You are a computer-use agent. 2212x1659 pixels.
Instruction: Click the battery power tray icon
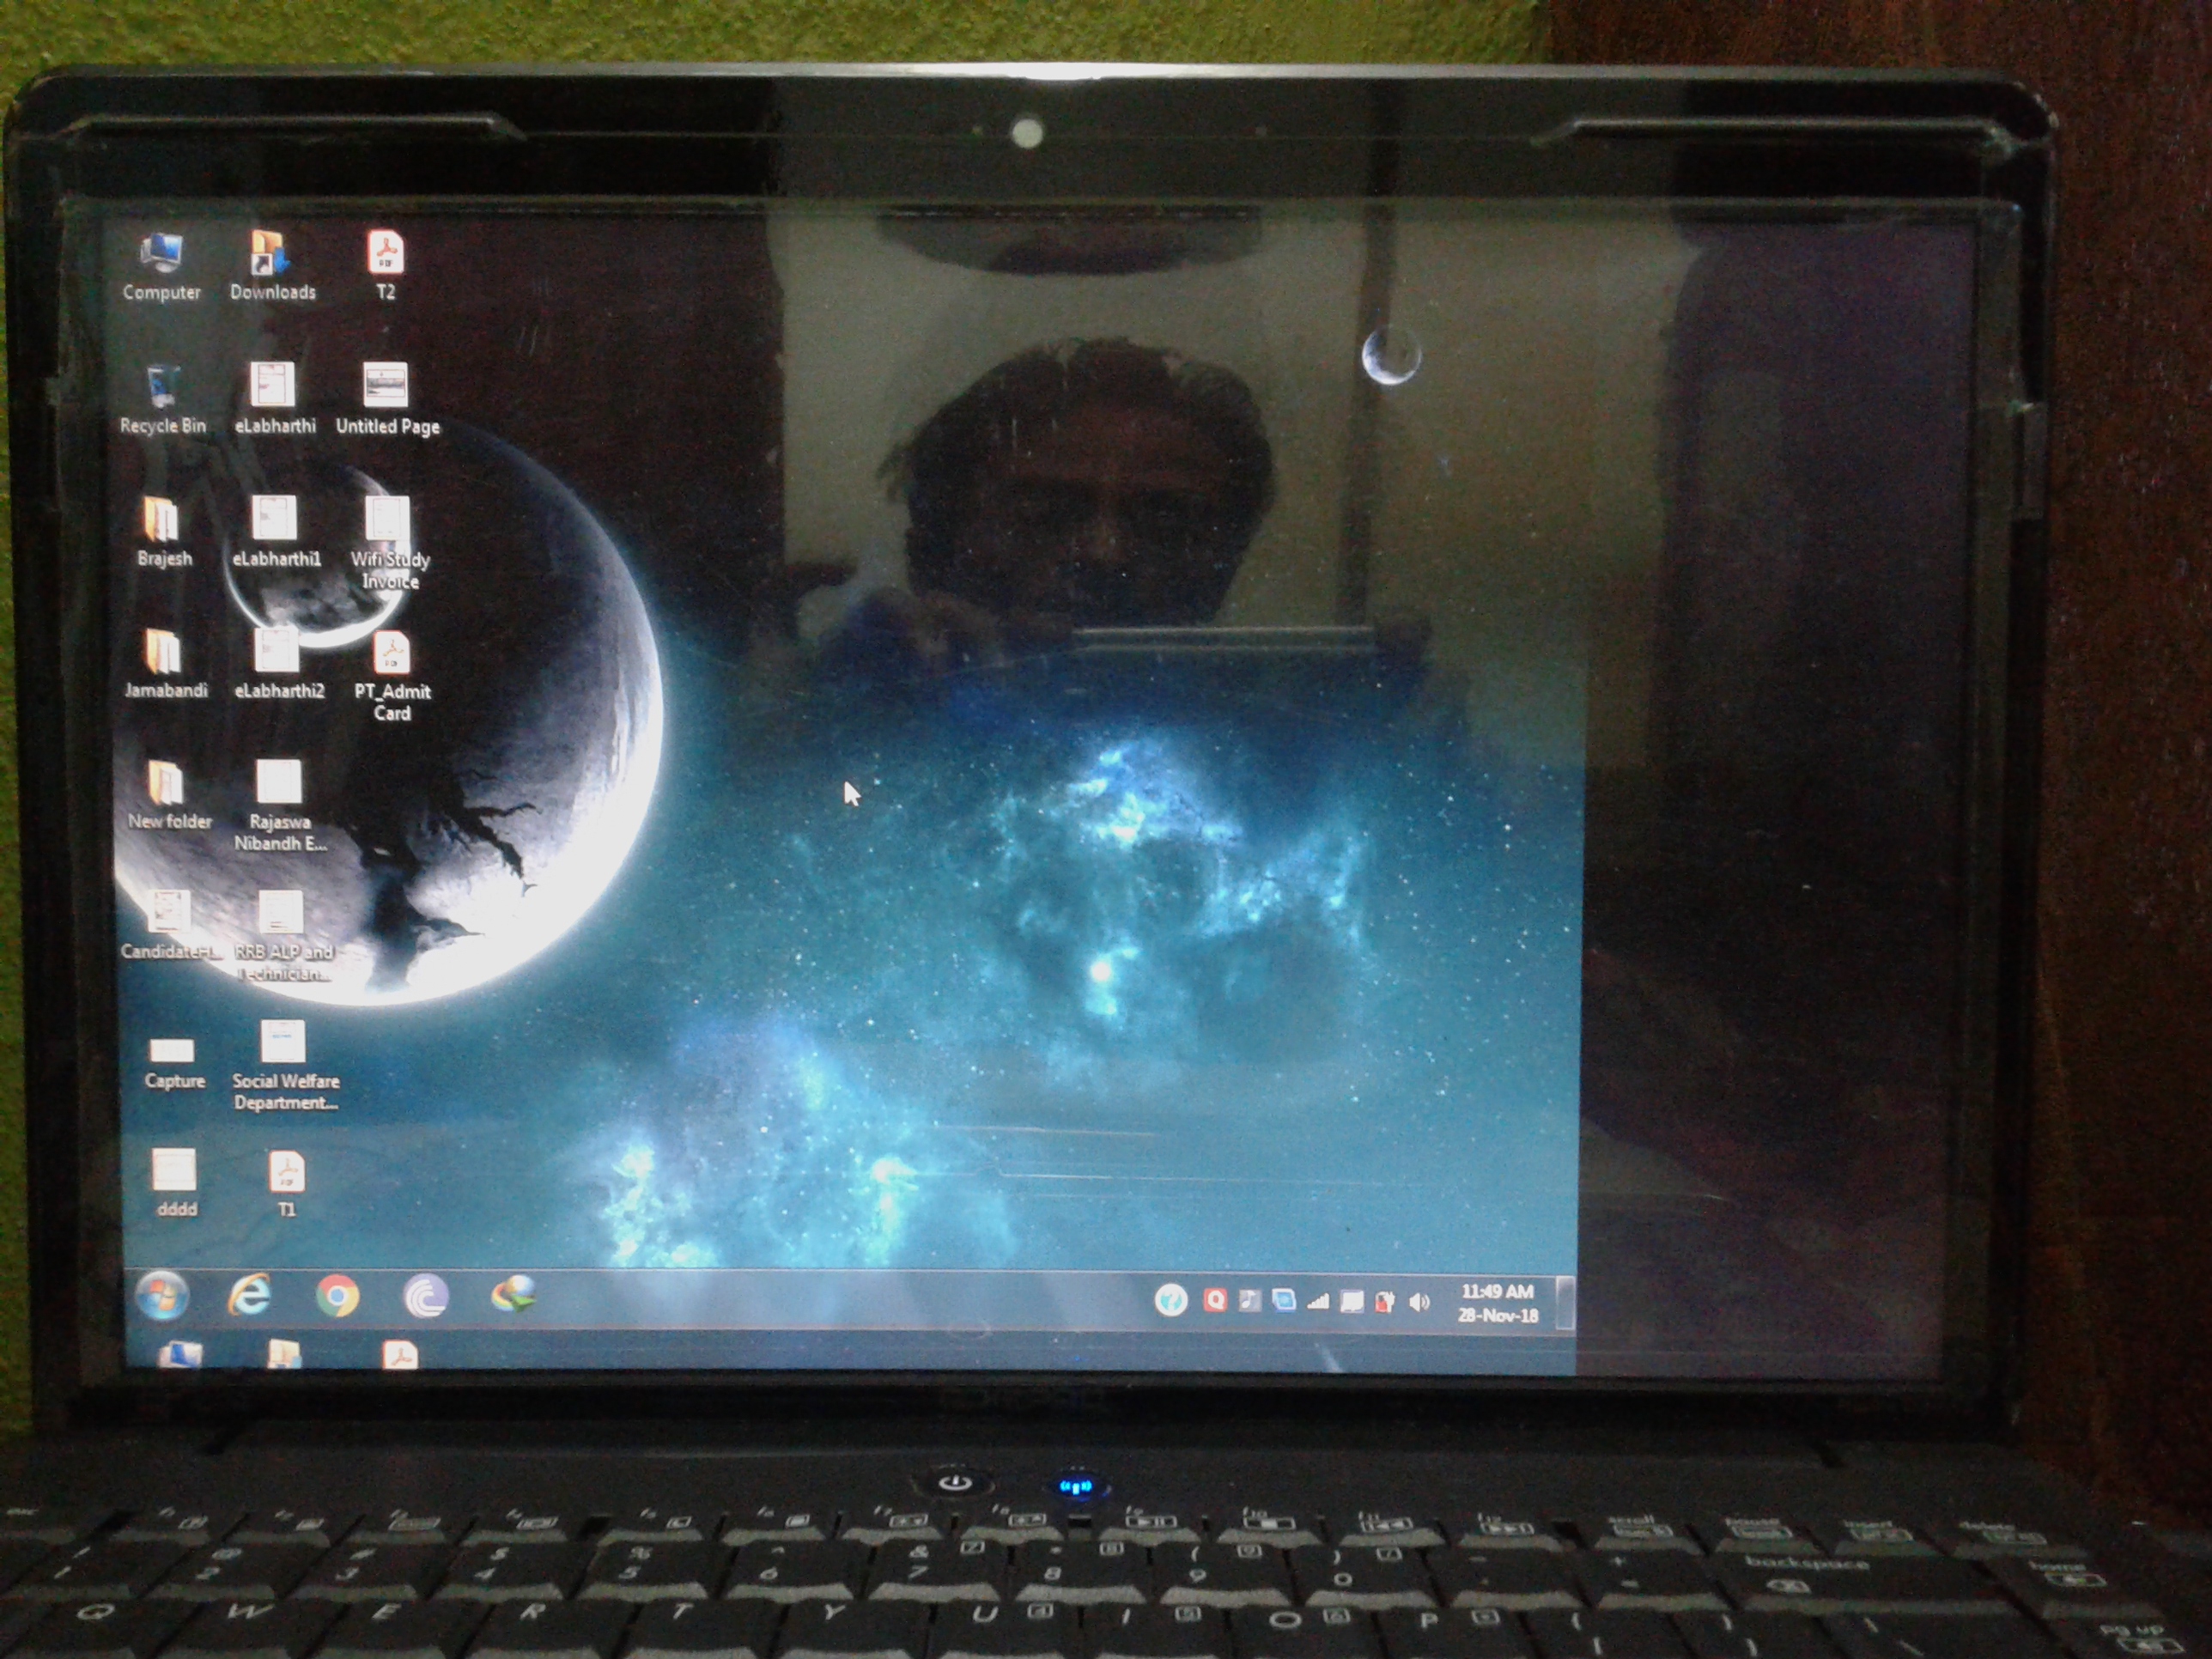point(1384,1301)
